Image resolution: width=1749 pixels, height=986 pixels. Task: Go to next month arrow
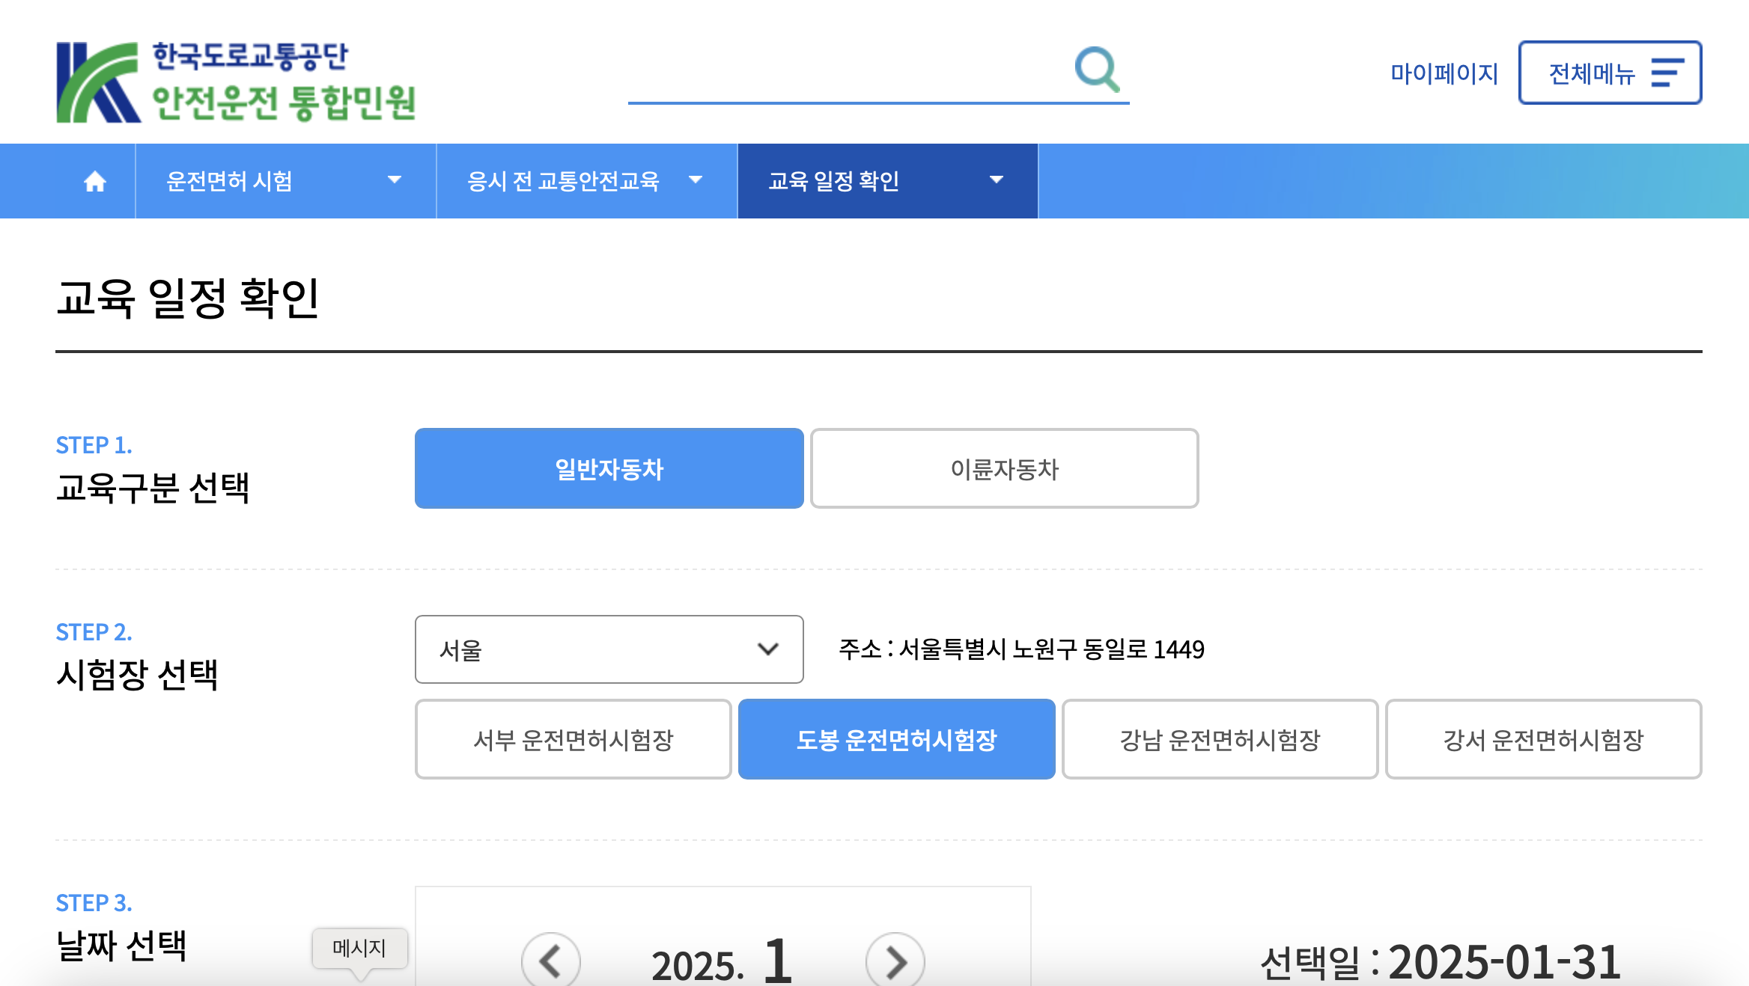click(895, 961)
